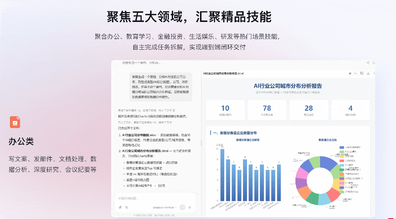Screen dimensions: 396x219
Task: Click the paperclip attachment icon
Action: click(x=120, y=207)
